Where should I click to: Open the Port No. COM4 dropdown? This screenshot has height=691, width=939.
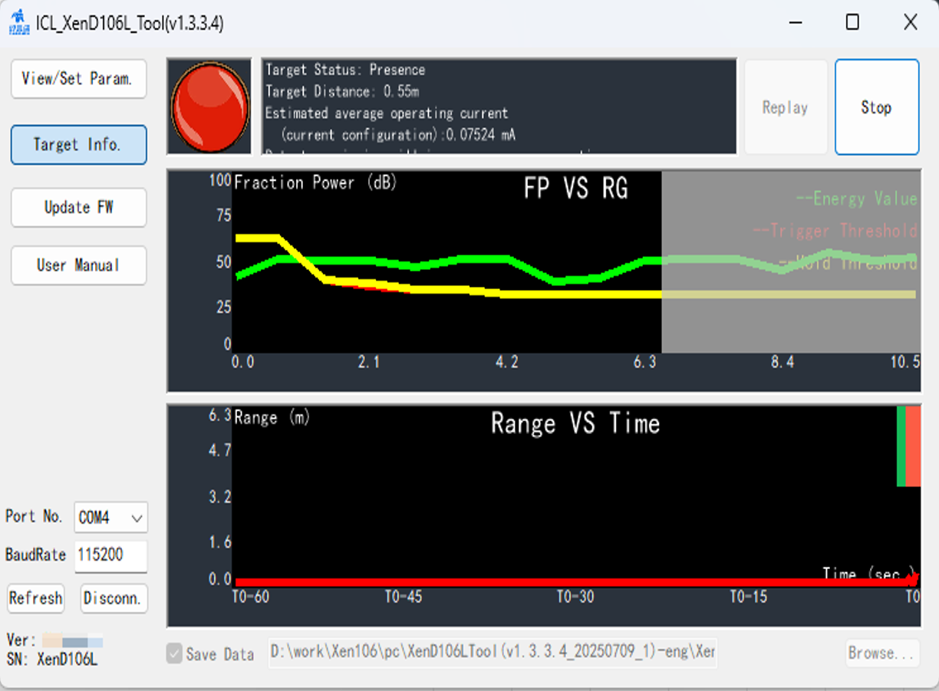(x=110, y=518)
